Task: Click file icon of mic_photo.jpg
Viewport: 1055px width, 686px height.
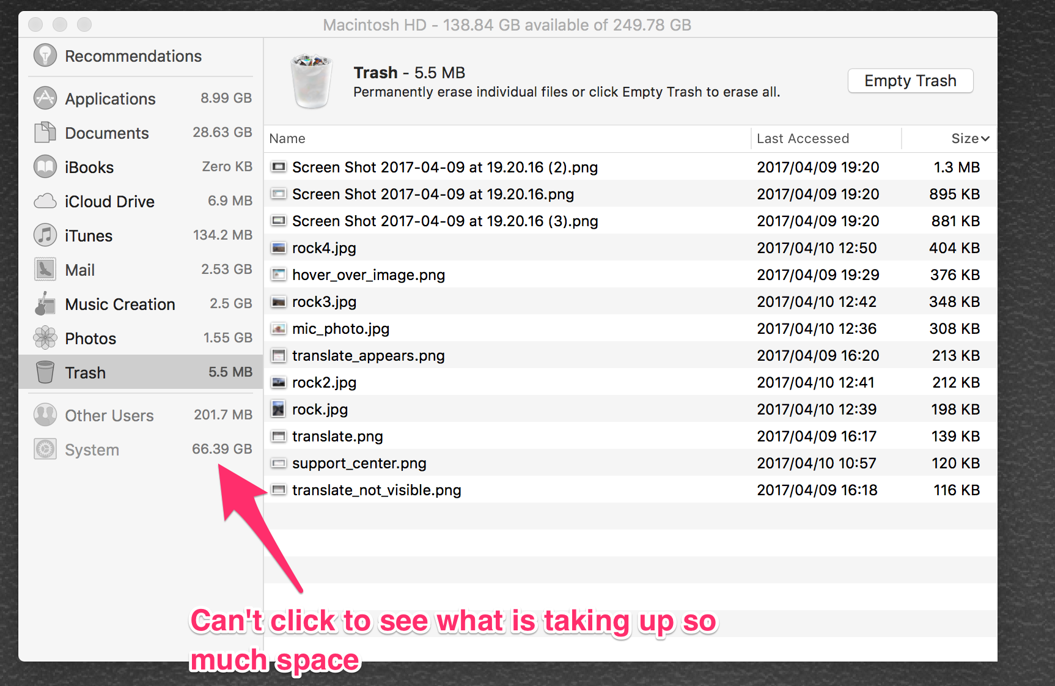Action: point(279,328)
